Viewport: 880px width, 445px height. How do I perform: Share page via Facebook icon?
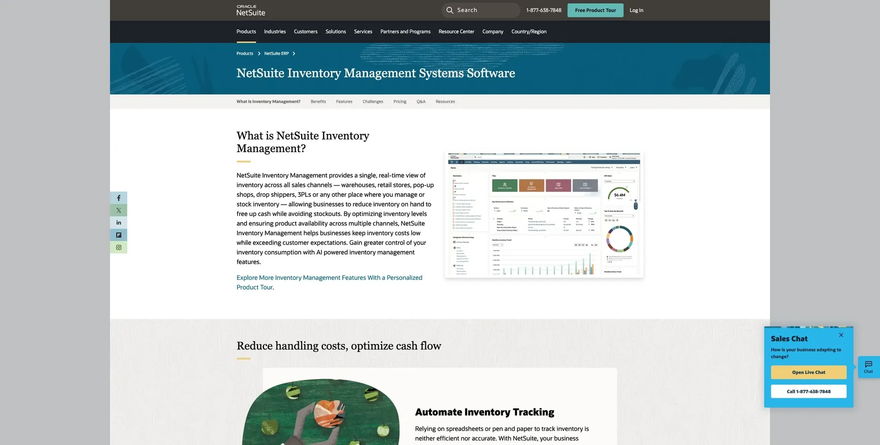pos(119,198)
